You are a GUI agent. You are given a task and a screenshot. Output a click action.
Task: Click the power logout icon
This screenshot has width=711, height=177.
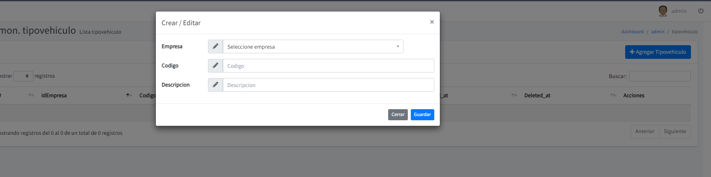pyautogui.click(x=701, y=11)
